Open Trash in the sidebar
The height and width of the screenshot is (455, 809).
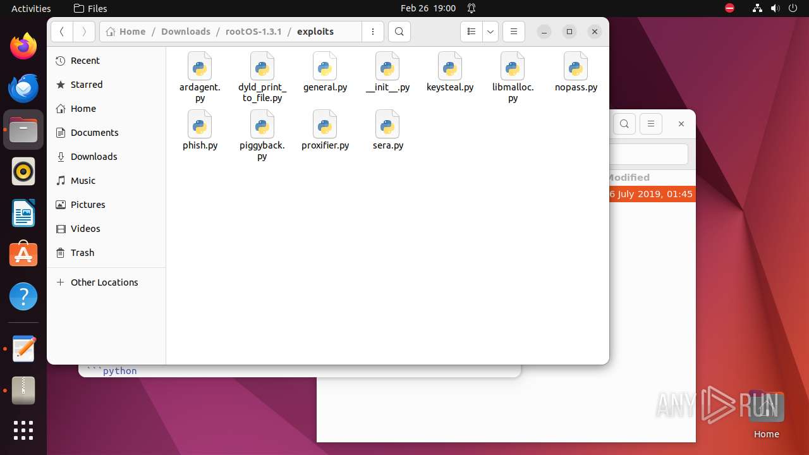click(x=106, y=253)
